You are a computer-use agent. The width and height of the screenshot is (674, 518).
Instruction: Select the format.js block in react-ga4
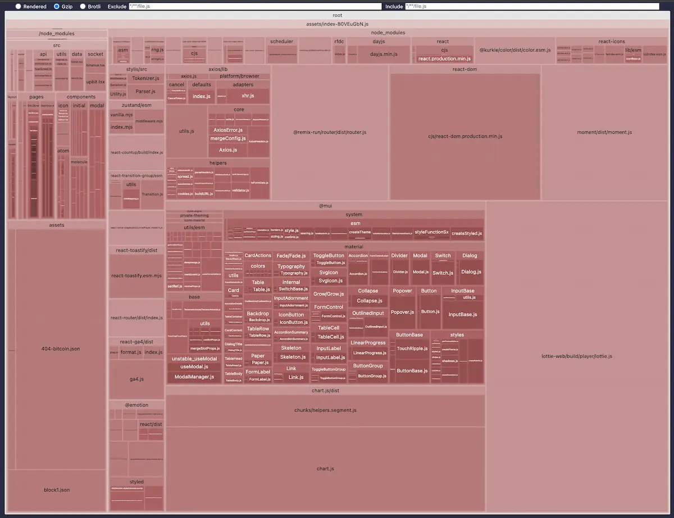[x=131, y=352]
